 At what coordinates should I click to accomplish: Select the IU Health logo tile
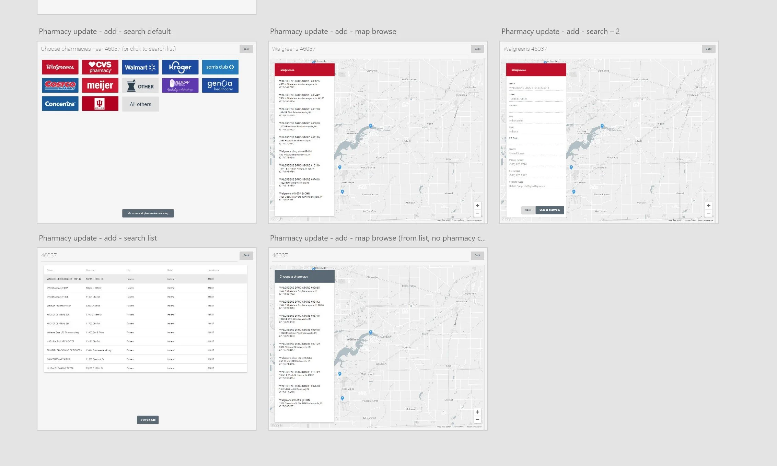(x=100, y=104)
